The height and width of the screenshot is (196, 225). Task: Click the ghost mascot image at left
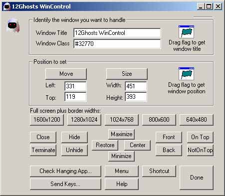point(13,25)
